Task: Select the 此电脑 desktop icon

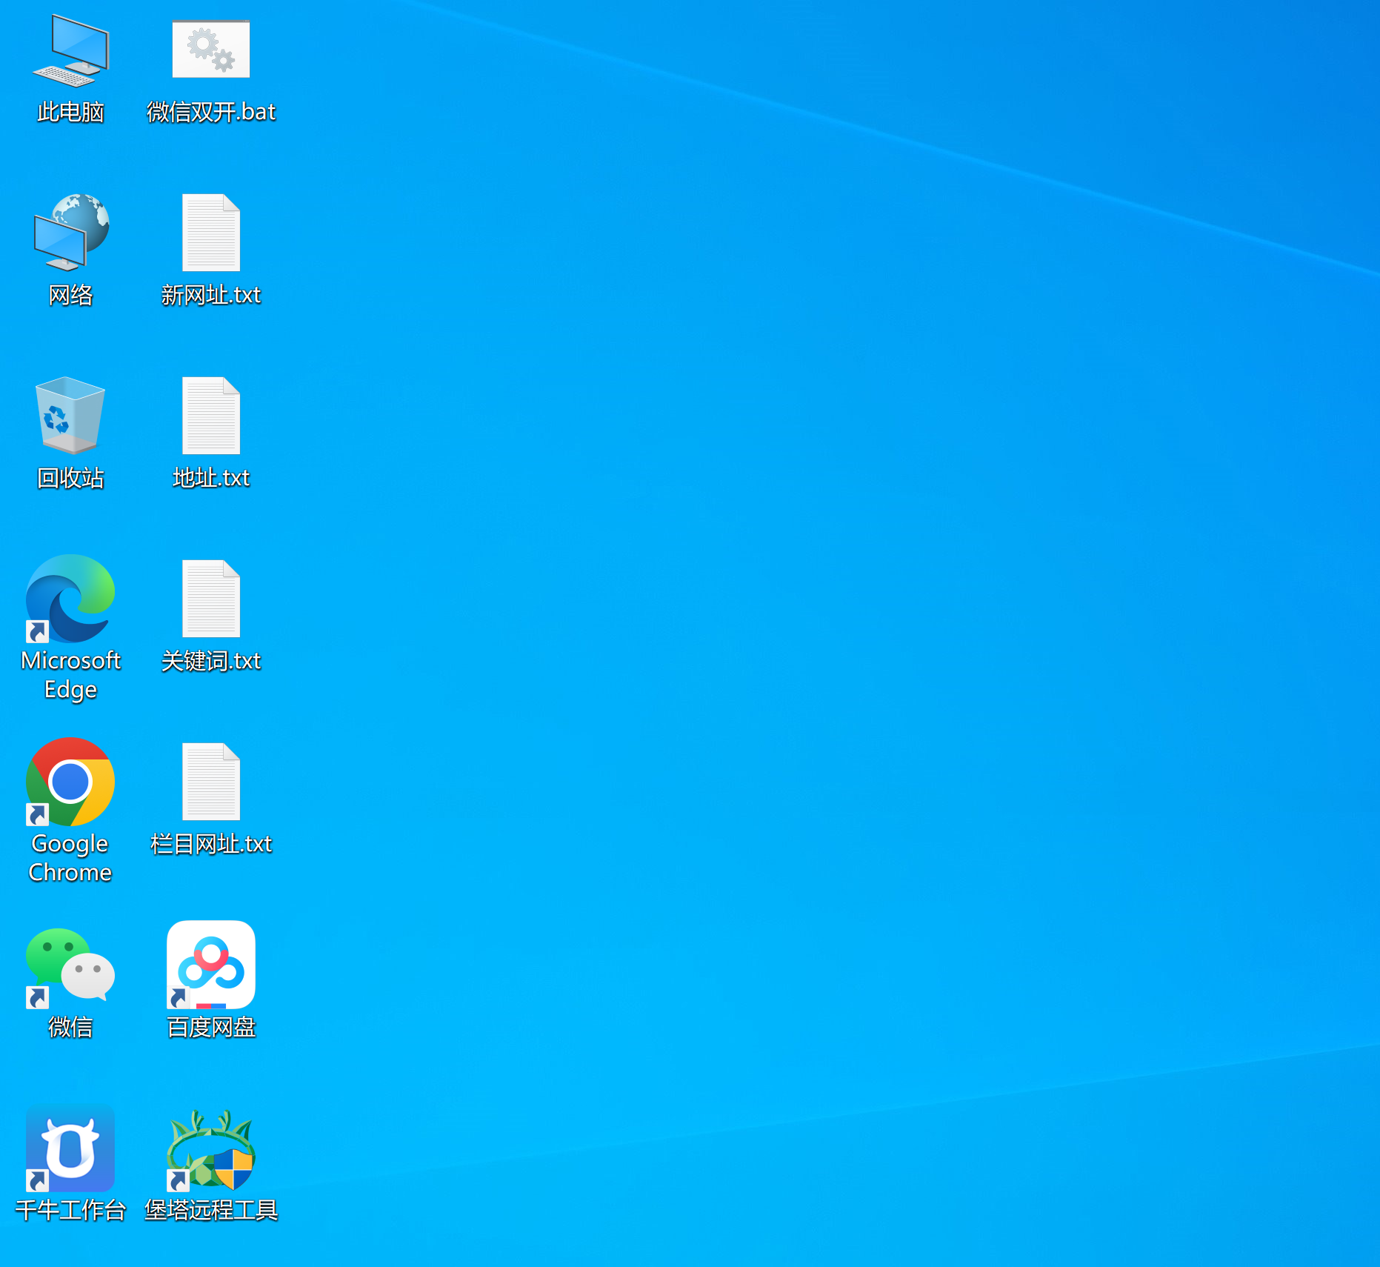Action: [x=70, y=50]
